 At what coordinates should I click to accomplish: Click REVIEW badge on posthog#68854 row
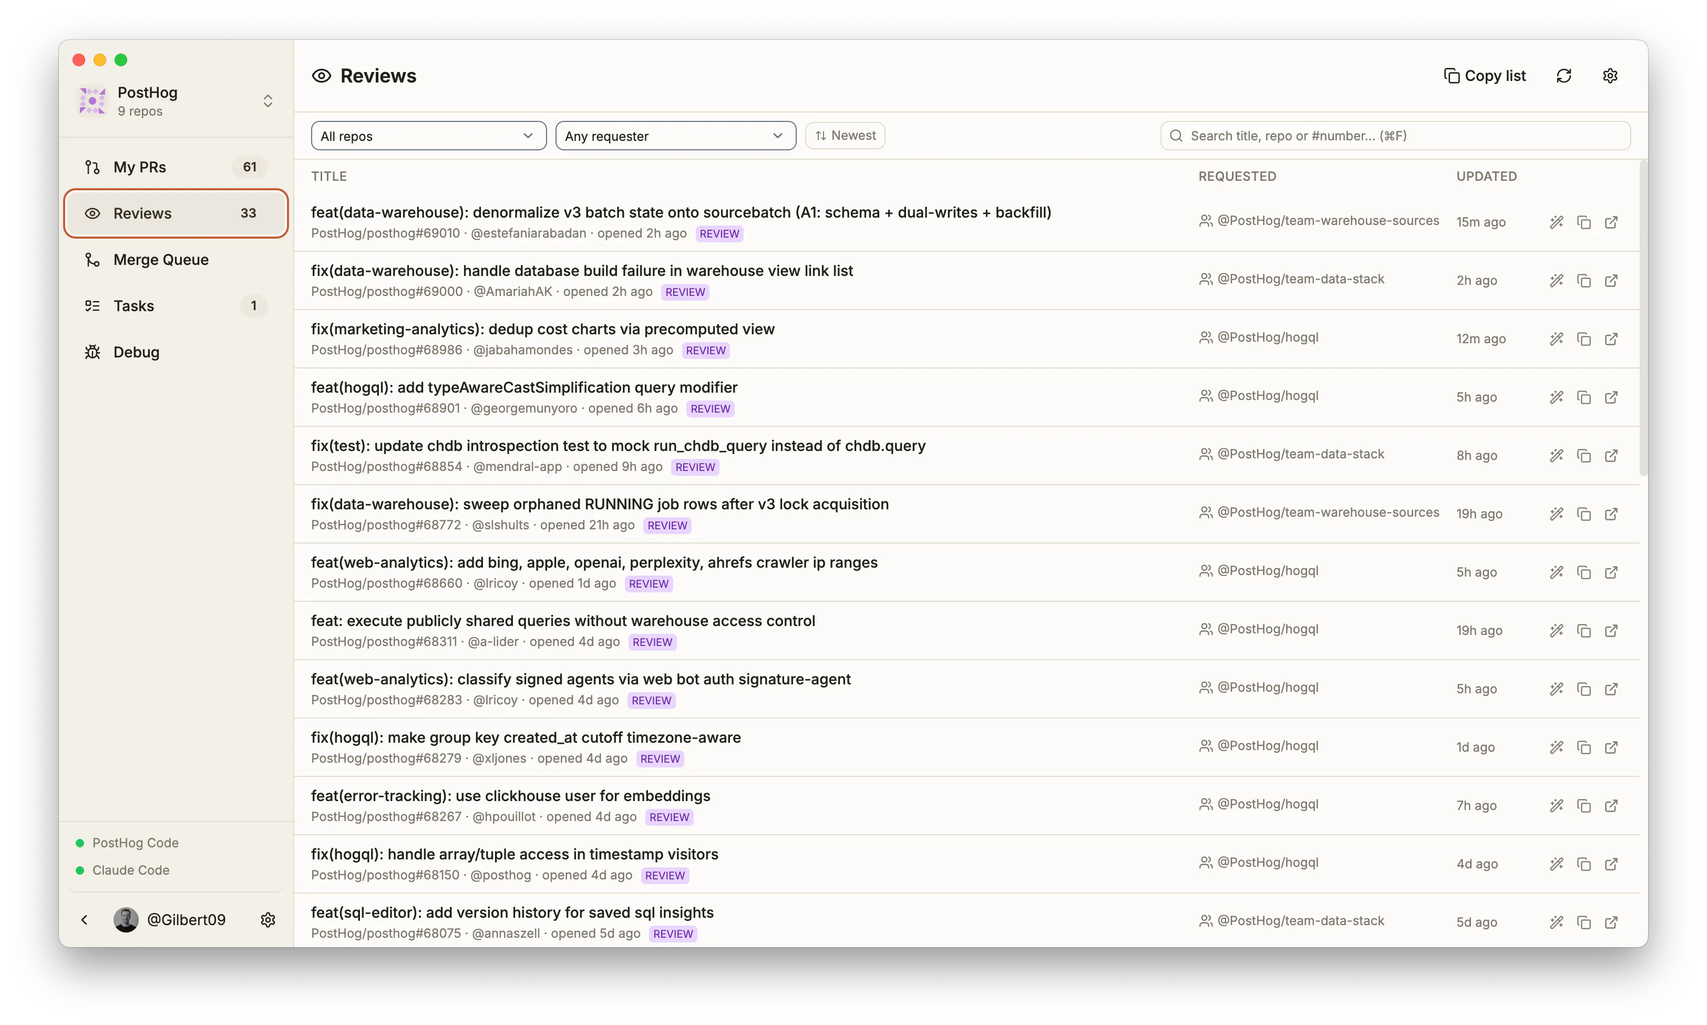click(x=695, y=468)
